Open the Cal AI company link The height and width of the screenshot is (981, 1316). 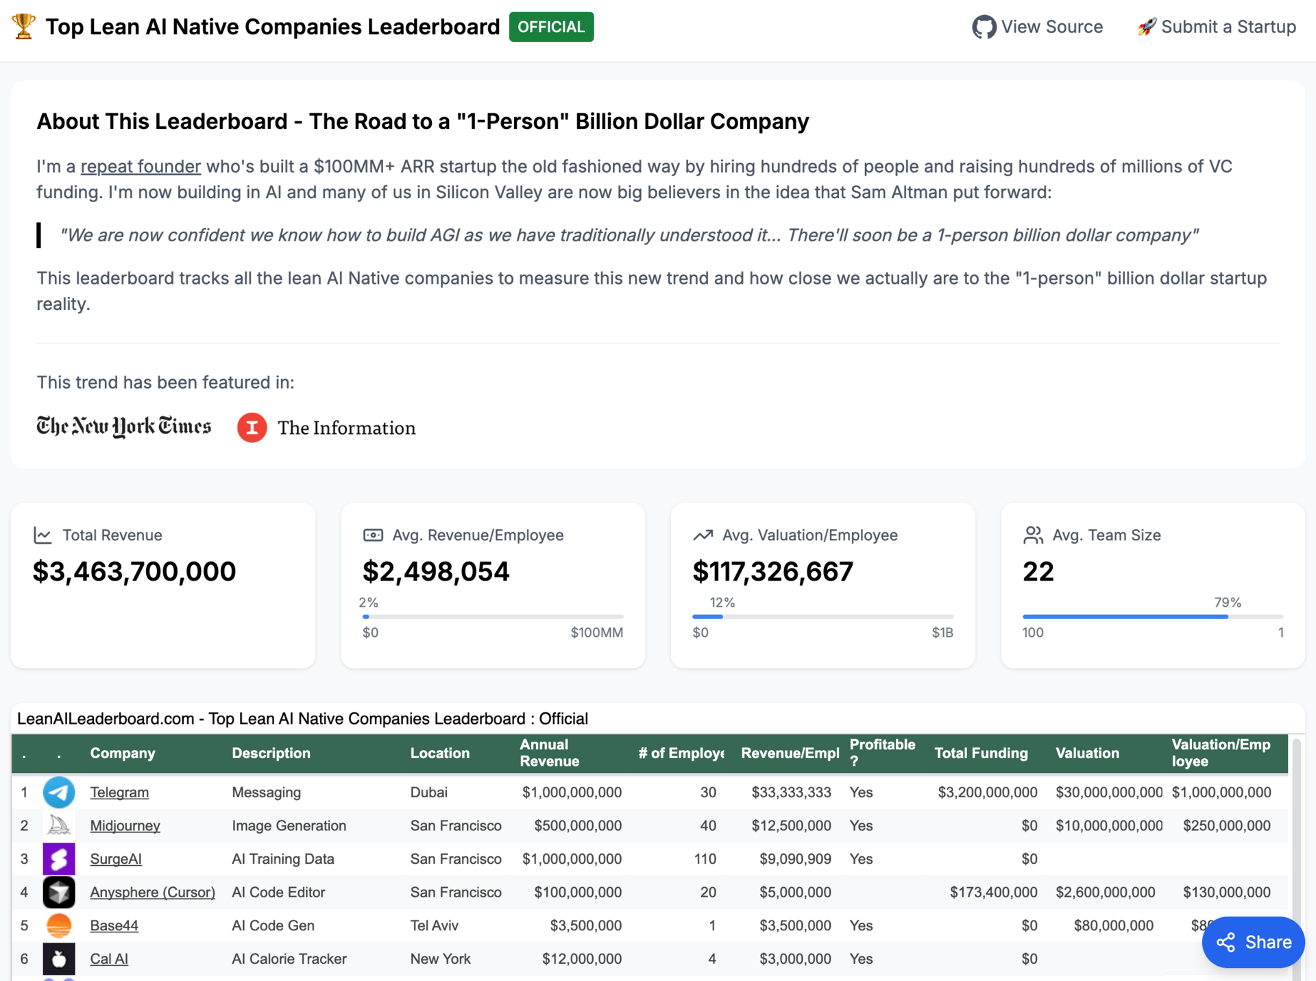pos(109,959)
